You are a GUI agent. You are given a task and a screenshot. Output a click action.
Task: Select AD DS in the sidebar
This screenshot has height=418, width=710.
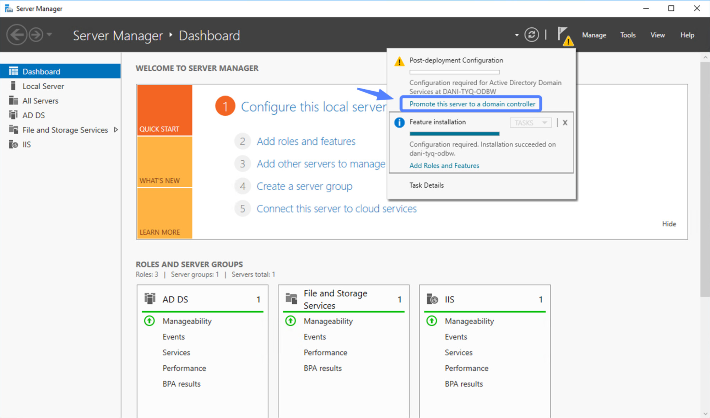click(x=34, y=115)
